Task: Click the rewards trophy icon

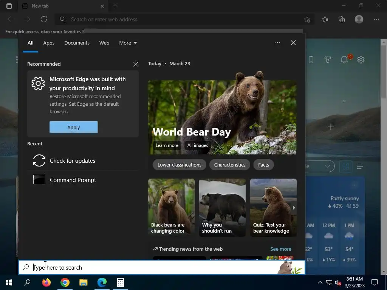Action: click(x=328, y=59)
